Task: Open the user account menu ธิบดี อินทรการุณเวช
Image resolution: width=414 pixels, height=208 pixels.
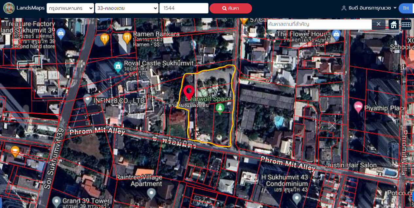Action: pos(369,8)
